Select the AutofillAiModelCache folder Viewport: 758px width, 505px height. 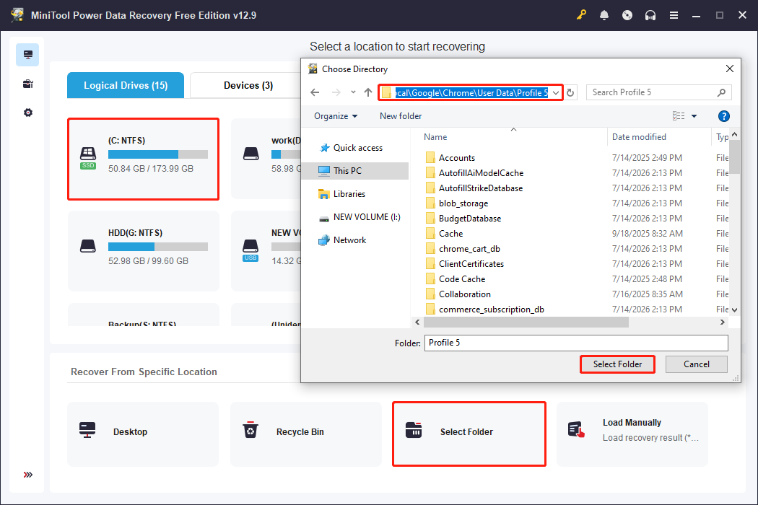[481, 173]
